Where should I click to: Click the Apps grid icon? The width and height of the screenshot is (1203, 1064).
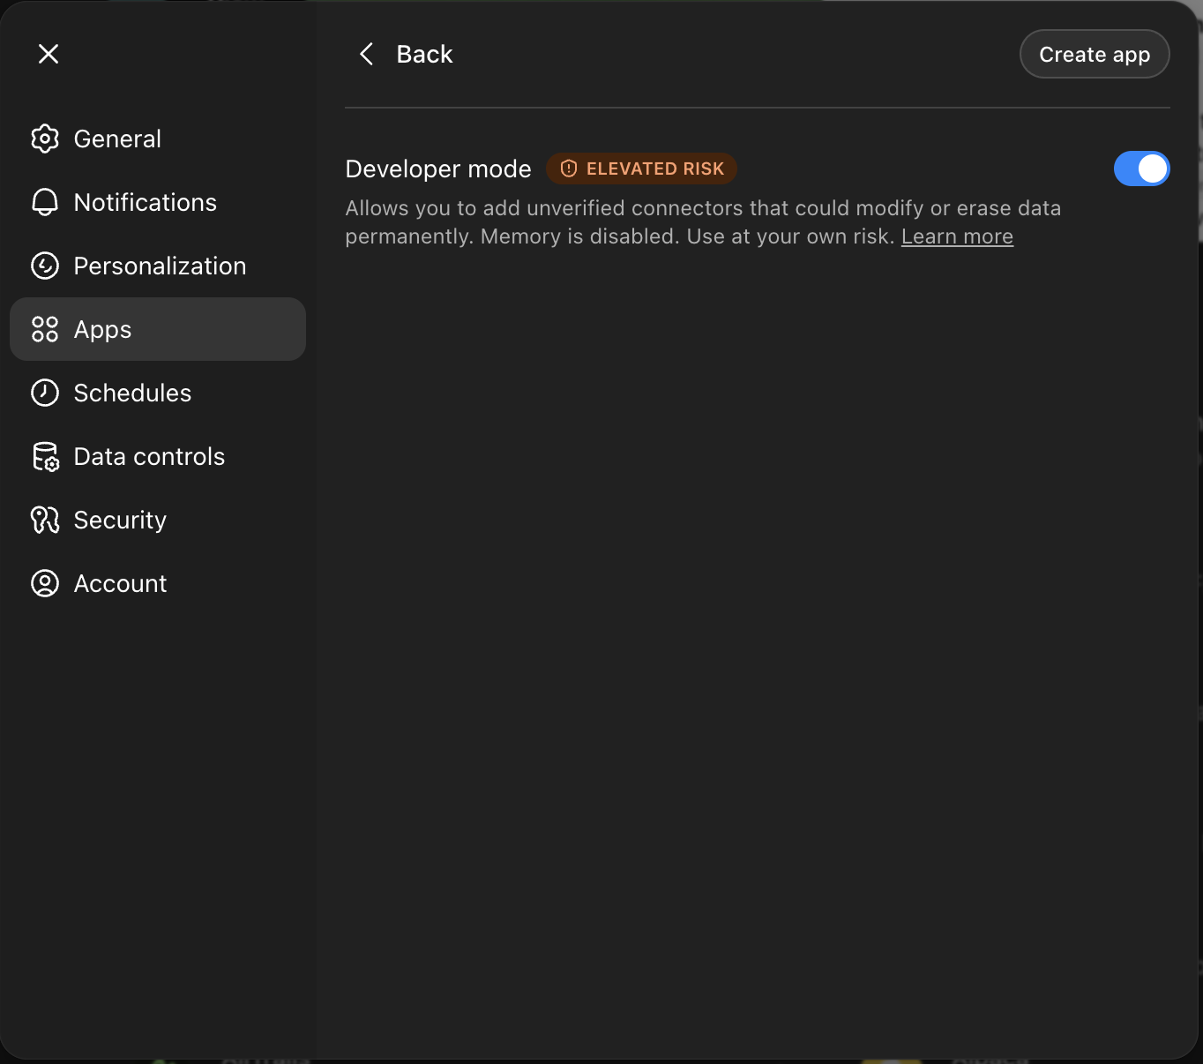45,329
